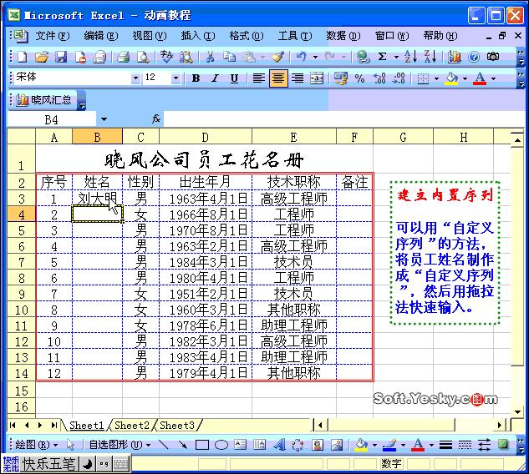Click the 晓风汇总 toolbar button
529x474 pixels.
(44, 100)
